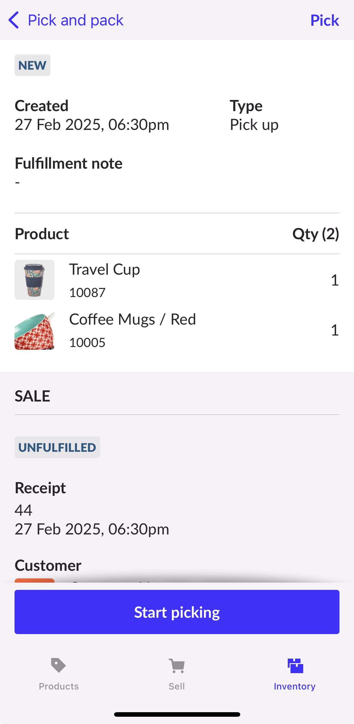Tap Pick in the top right
Screen dimensions: 354x724
coord(325,20)
